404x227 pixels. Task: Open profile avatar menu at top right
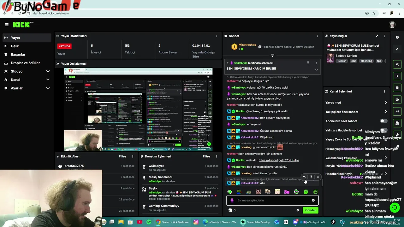[392, 25]
